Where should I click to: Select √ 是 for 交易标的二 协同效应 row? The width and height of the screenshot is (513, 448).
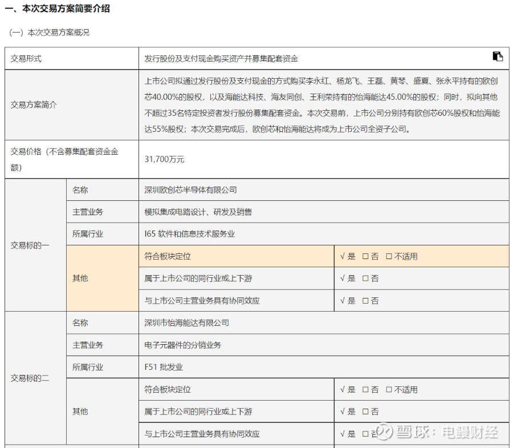click(x=348, y=434)
